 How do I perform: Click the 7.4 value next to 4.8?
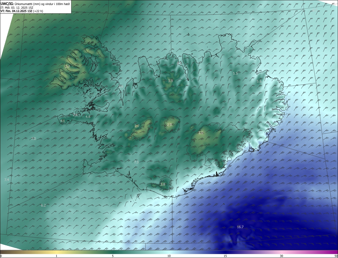tap(75, 115)
